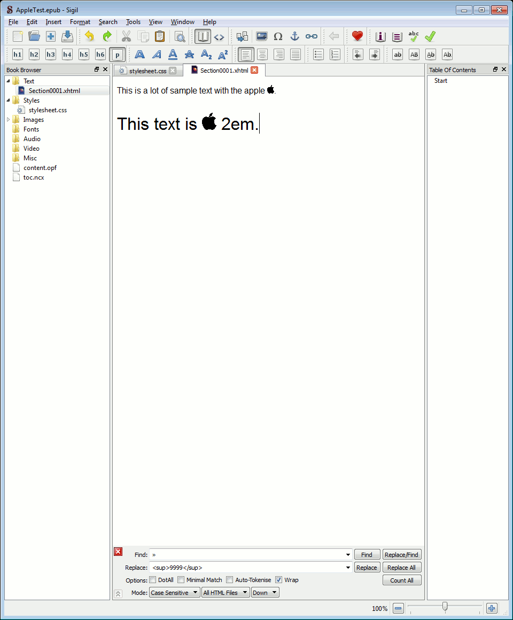Toggle superscript formatting
Screen dimensions: 513x620
coord(223,55)
